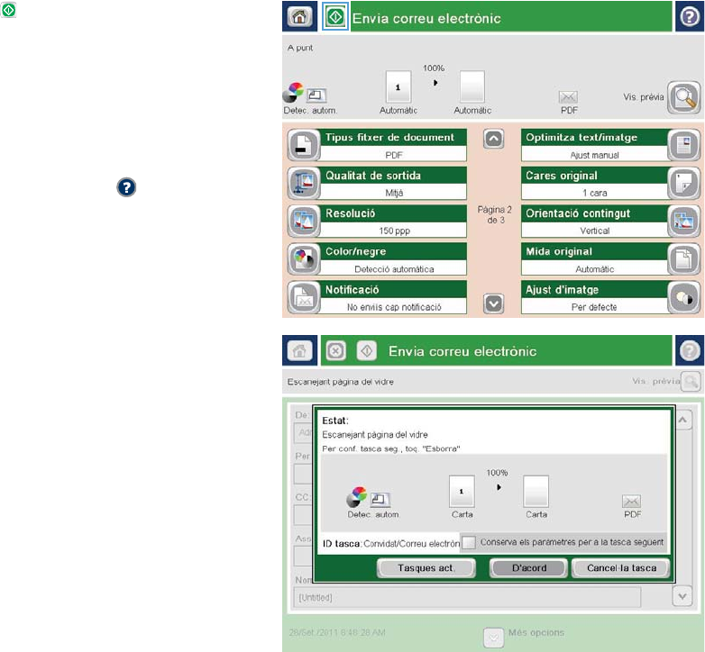This screenshot has width=705, height=652.
Task: Tap the Carta original thumbnail in dialog
Action: (462, 491)
